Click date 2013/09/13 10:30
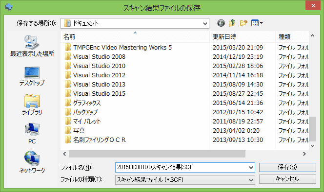This screenshot has height=192, width=324. point(238,140)
